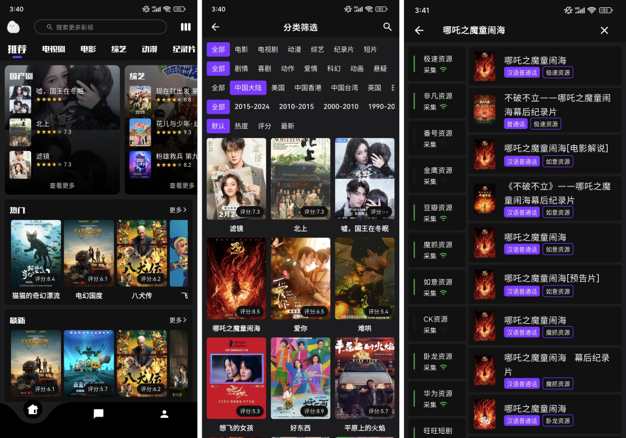Viewport: 626px width, 438px height.
Task: Click the 搜索更多影视 search field
Action: point(101,27)
